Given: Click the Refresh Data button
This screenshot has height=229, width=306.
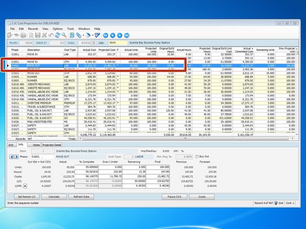Looking at the screenshot, I should 81,197.
